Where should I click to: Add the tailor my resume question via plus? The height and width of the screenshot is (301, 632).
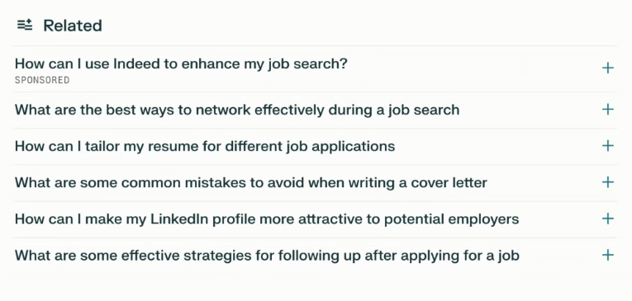(x=608, y=146)
